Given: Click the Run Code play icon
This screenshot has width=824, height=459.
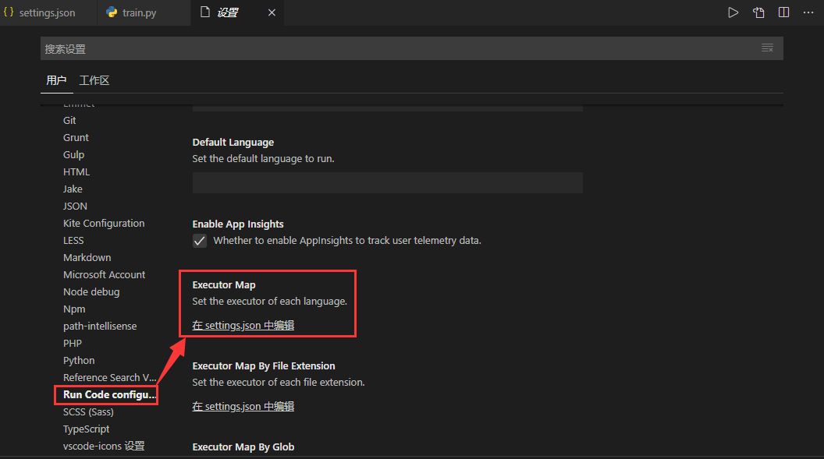Looking at the screenshot, I should (x=733, y=12).
